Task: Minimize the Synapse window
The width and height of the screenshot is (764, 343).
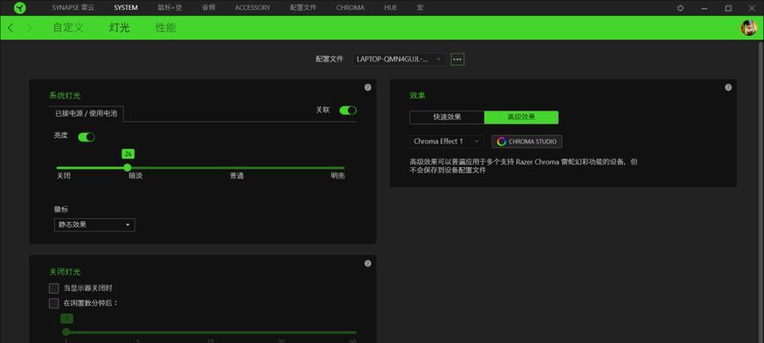Action: pos(705,9)
